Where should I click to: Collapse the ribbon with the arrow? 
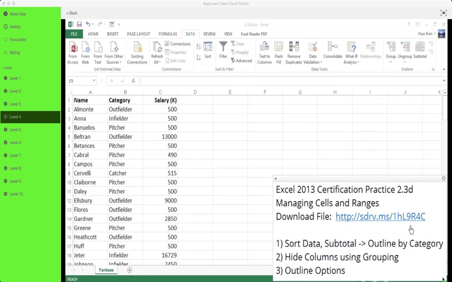pos(444,69)
